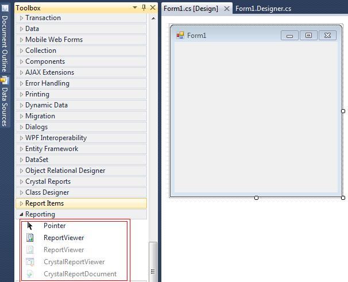Screen dimensions: 348x282
Task: Close the Form1.cs [Design] tab
Action: click(227, 9)
